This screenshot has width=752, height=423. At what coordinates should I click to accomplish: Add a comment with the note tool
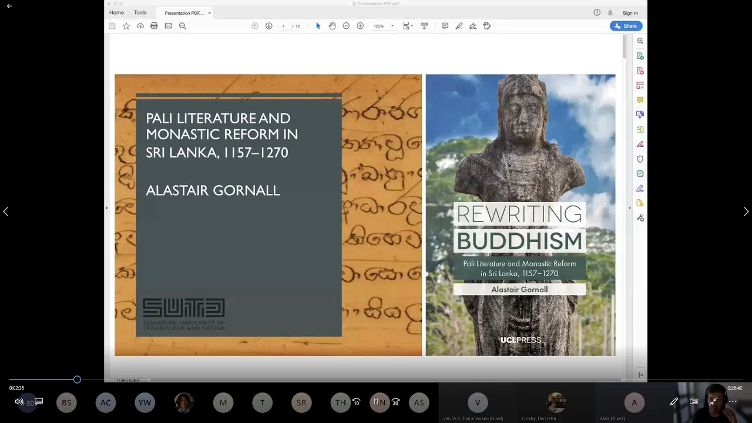445,26
